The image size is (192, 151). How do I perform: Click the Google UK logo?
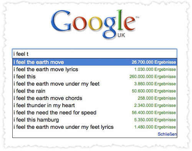94,24
